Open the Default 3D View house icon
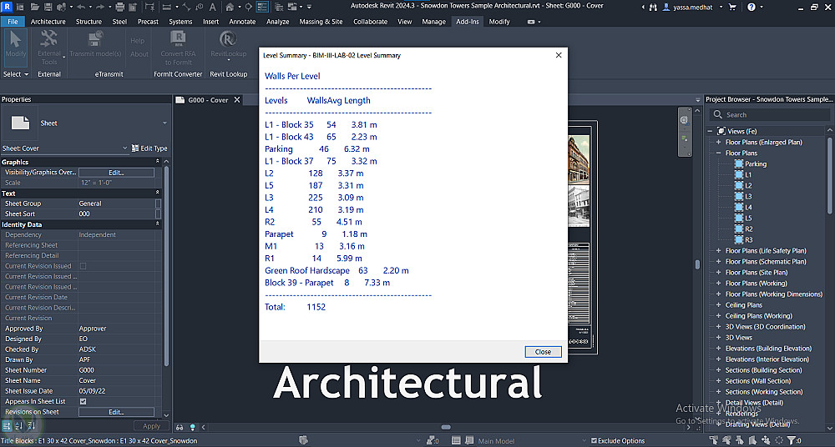 (230, 7)
